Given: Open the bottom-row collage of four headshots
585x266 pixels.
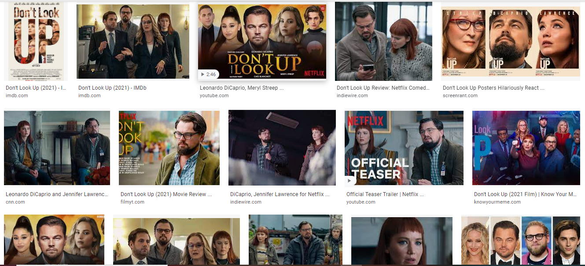Looking at the screenshot, I should click(521, 240).
